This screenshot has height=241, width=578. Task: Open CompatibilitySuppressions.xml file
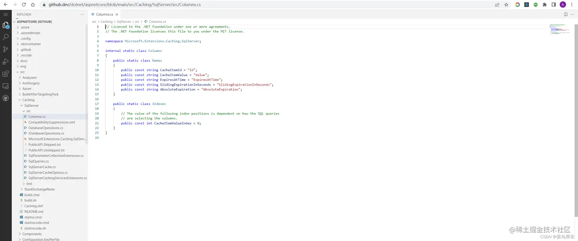coord(50,122)
